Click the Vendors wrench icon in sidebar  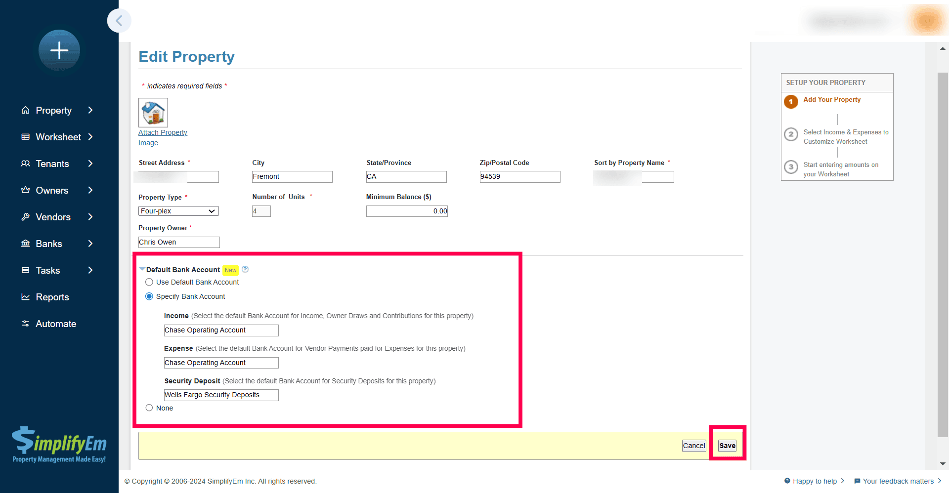(25, 217)
